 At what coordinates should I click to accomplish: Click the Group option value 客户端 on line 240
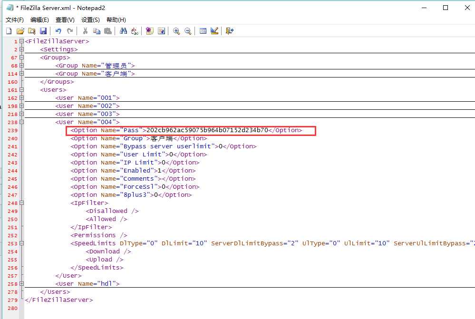(162, 138)
